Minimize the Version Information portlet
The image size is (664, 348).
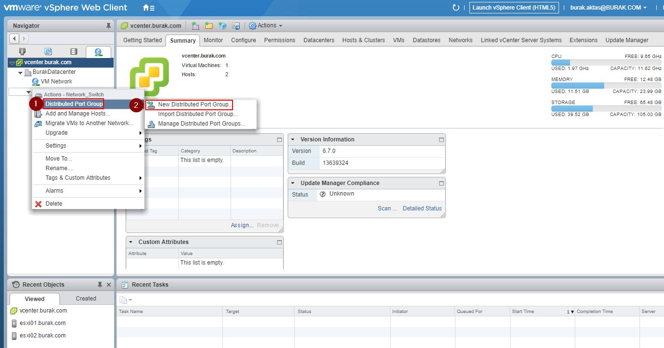(x=442, y=139)
